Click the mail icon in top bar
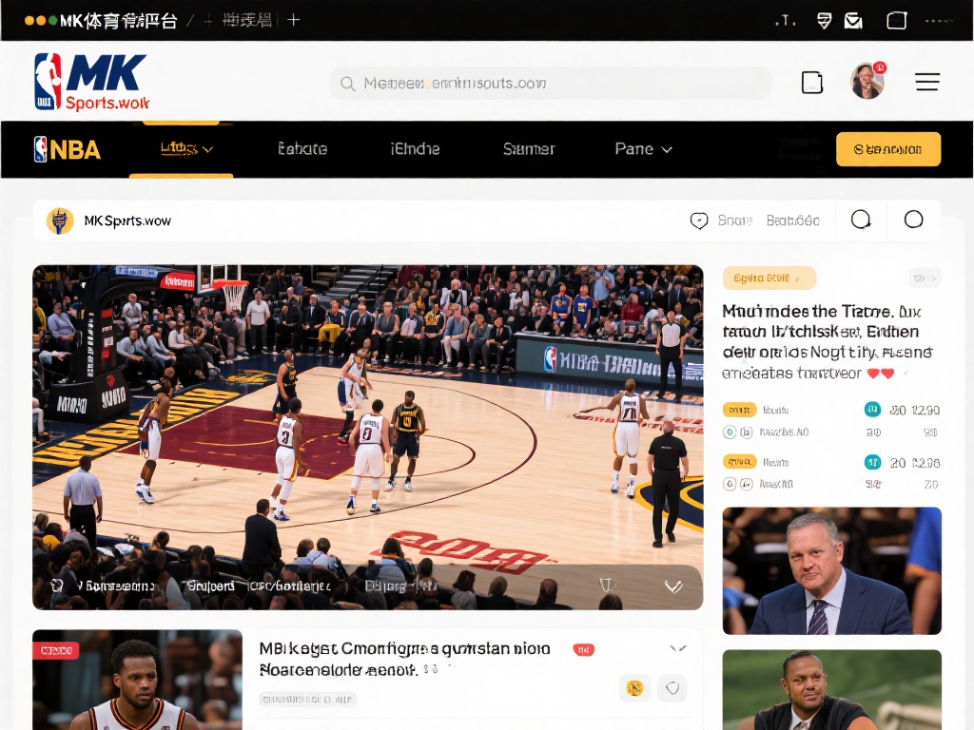 click(x=853, y=20)
